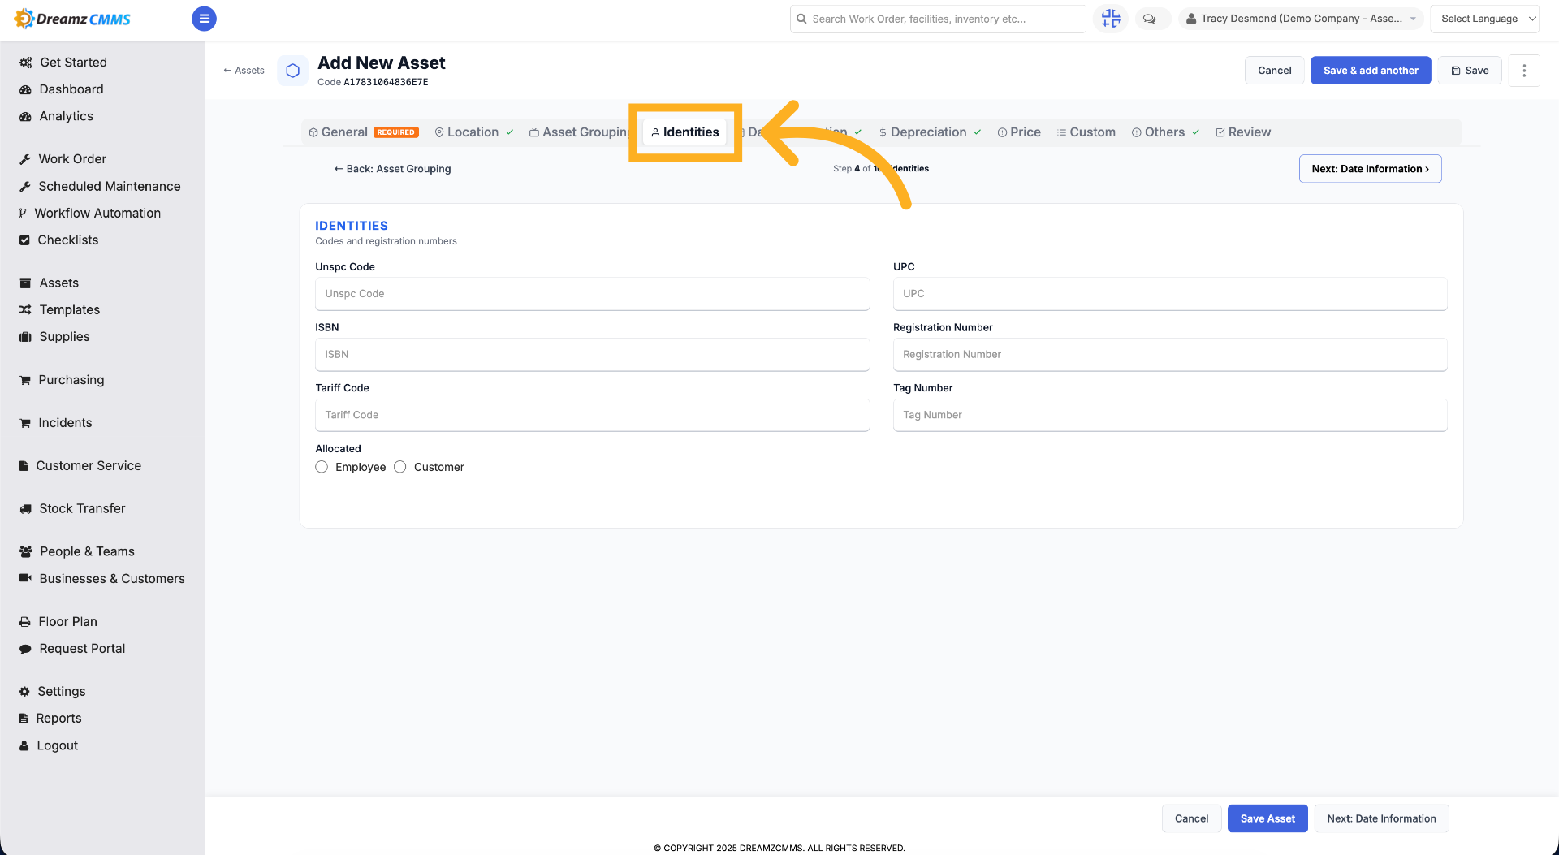Click the top Cancel button
Screen dimensions: 1559x855
coord(1275,71)
